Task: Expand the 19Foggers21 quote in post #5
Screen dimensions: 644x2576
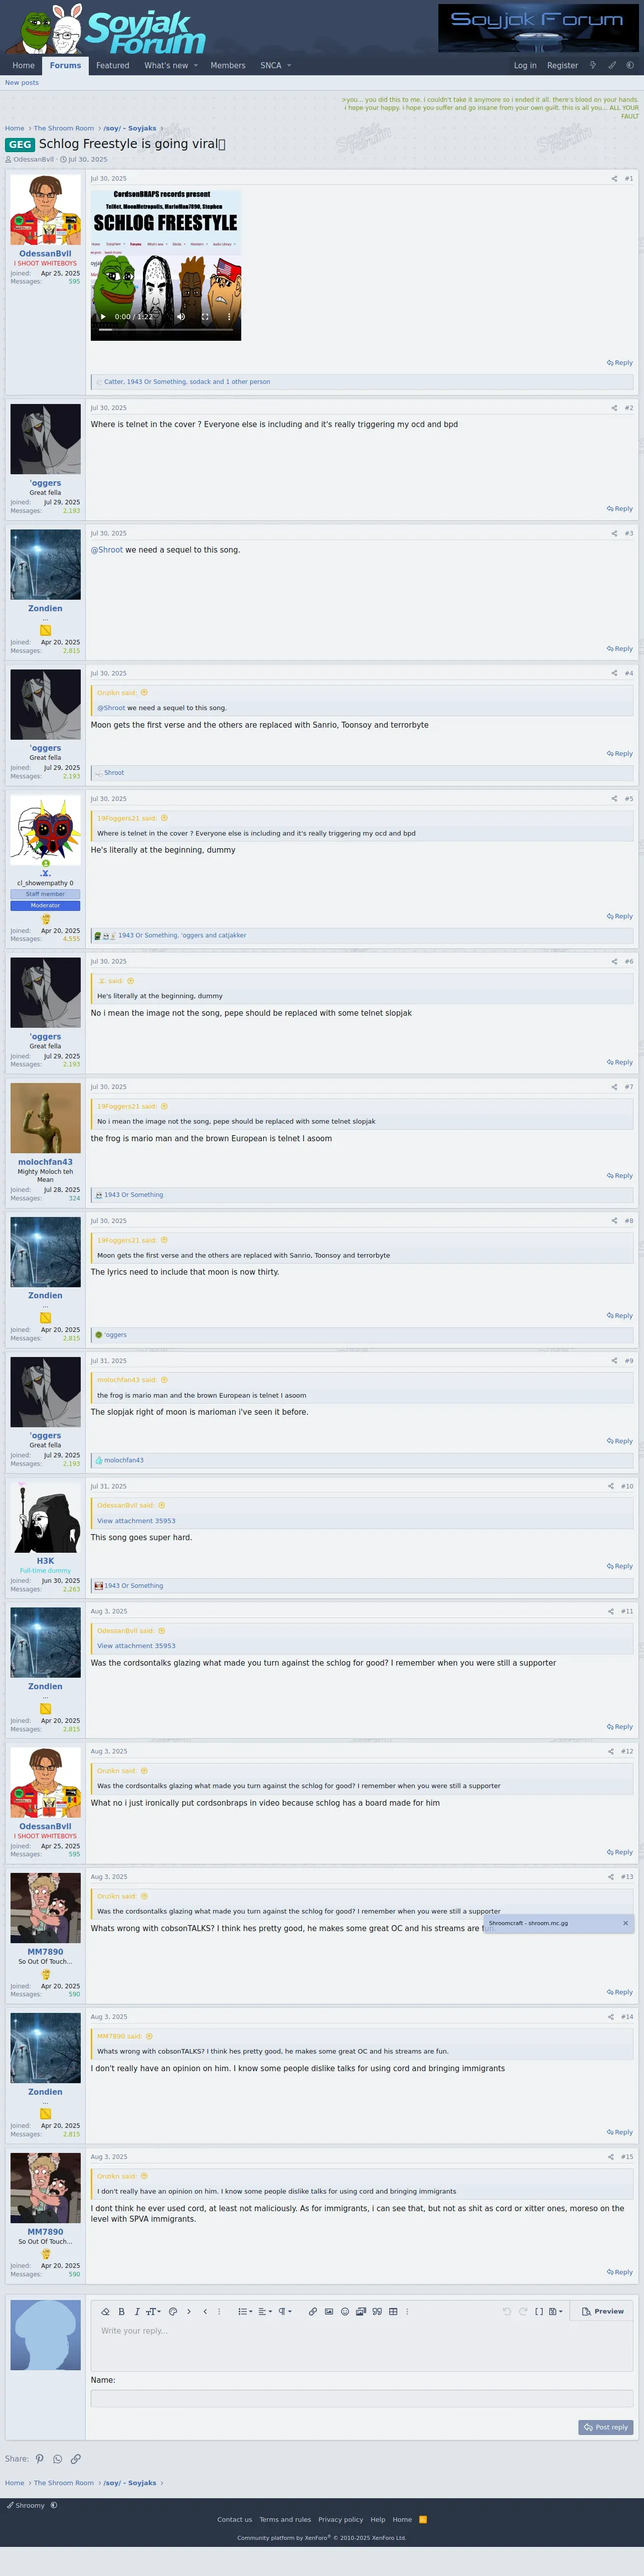Action: point(164,818)
